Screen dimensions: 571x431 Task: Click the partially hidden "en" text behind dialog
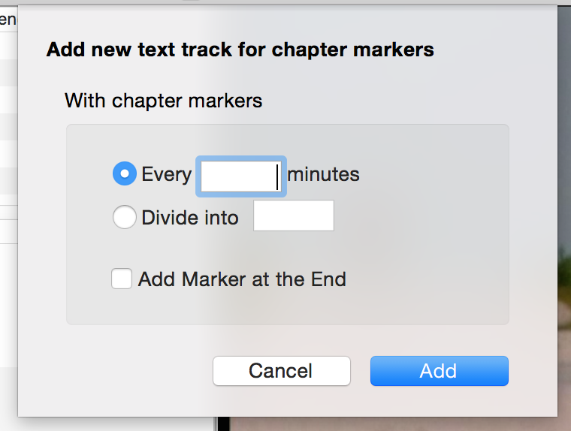8,20
